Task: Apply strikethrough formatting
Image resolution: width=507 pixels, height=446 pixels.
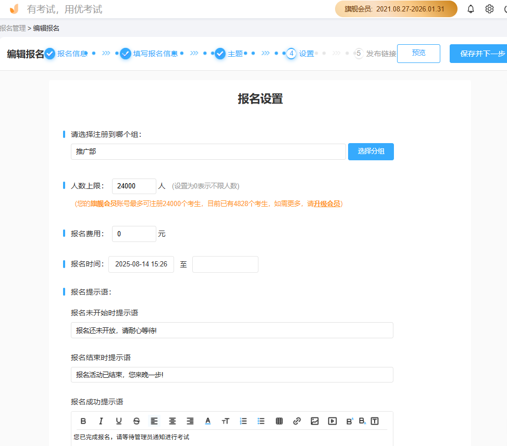Action: (x=137, y=421)
